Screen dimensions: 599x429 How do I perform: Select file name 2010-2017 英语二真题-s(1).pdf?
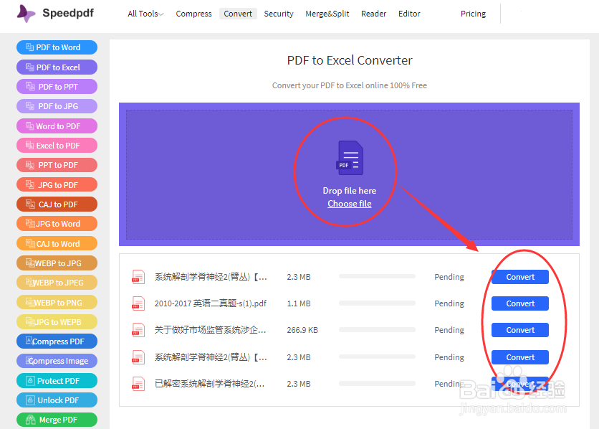(211, 303)
